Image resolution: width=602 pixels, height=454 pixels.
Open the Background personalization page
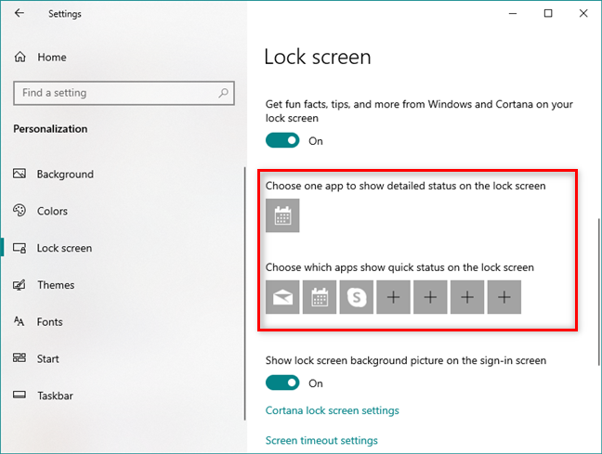[65, 175]
